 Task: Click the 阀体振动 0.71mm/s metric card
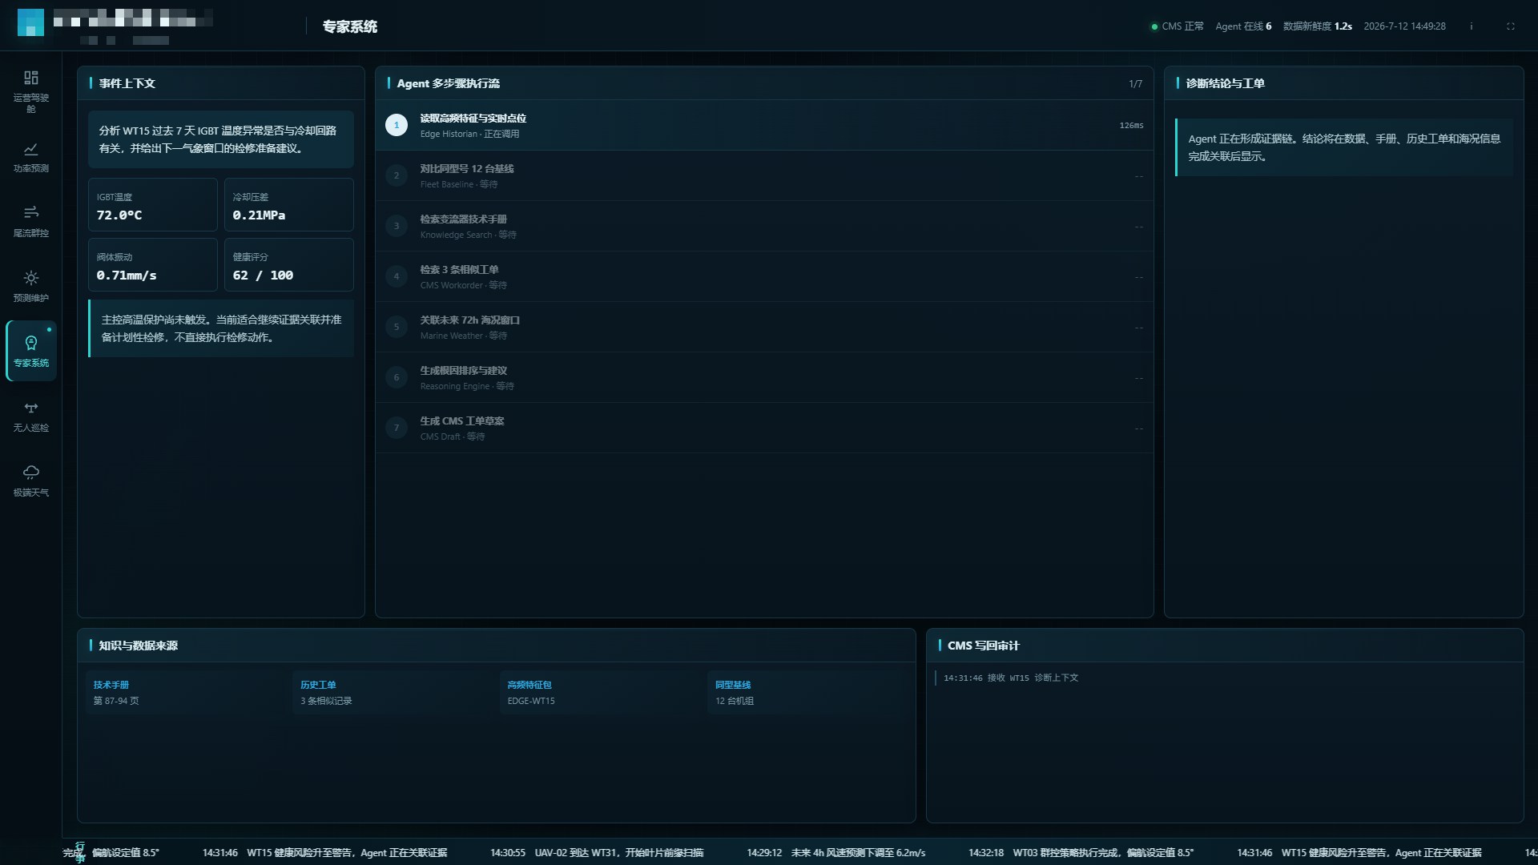[x=153, y=265]
